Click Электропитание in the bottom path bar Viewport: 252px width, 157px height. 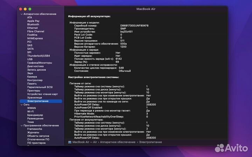(x=150, y=142)
